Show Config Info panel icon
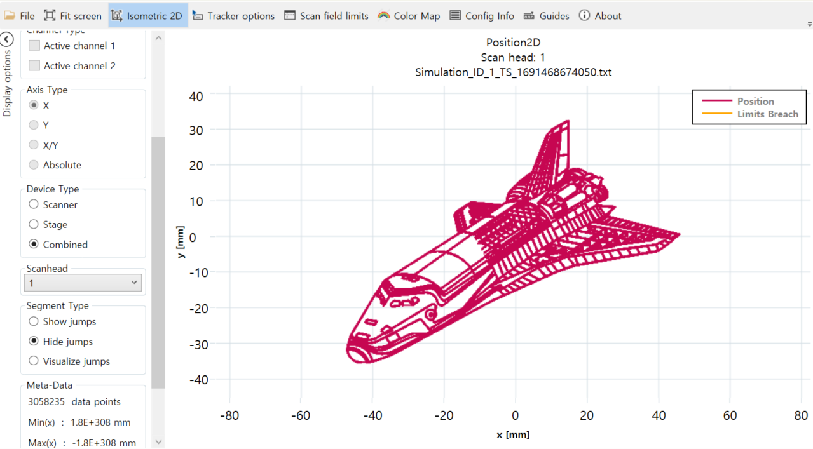This screenshot has width=813, height=449. (455, 16)
